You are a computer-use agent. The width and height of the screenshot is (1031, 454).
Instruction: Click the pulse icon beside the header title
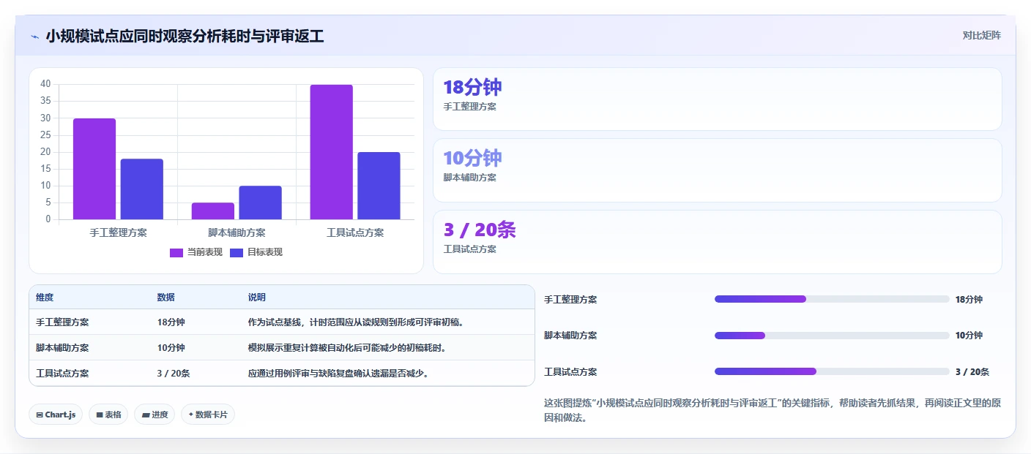(x=34, y=37)
